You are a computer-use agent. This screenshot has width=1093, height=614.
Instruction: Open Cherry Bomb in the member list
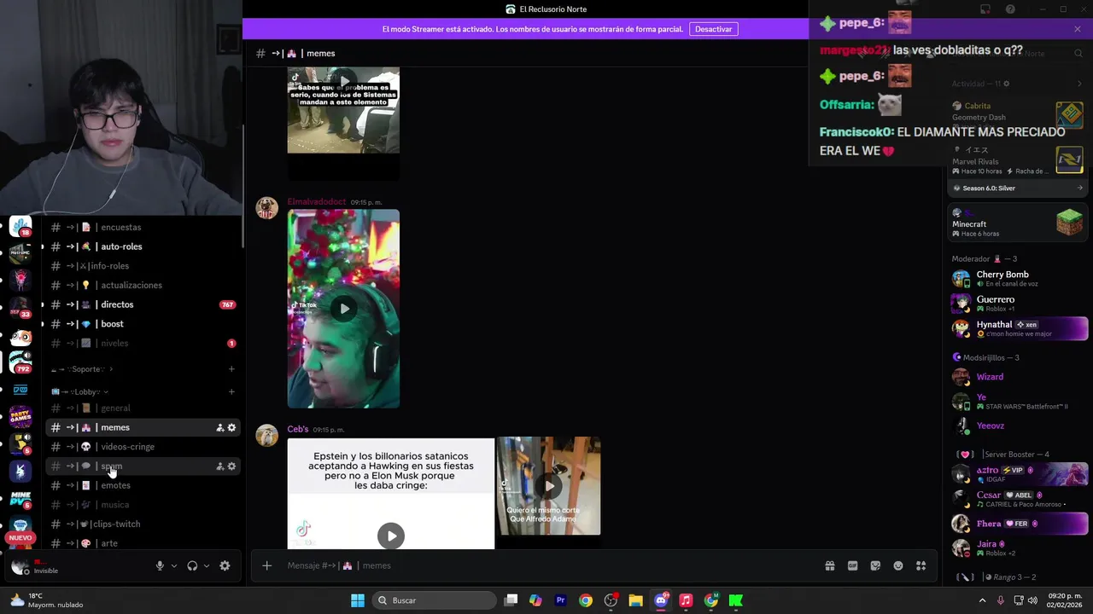[1020, 279]
